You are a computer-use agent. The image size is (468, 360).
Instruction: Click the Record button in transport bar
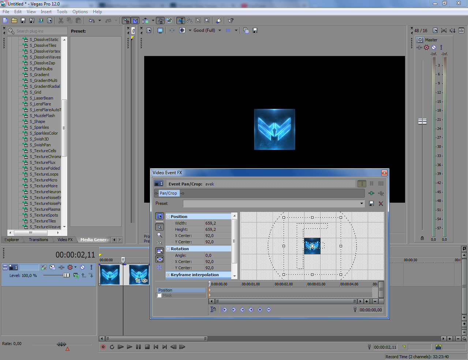click(103, 347)
